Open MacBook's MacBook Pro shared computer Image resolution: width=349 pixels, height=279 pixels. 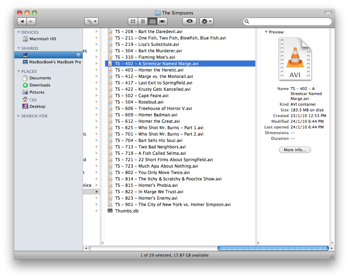[52, 62]
